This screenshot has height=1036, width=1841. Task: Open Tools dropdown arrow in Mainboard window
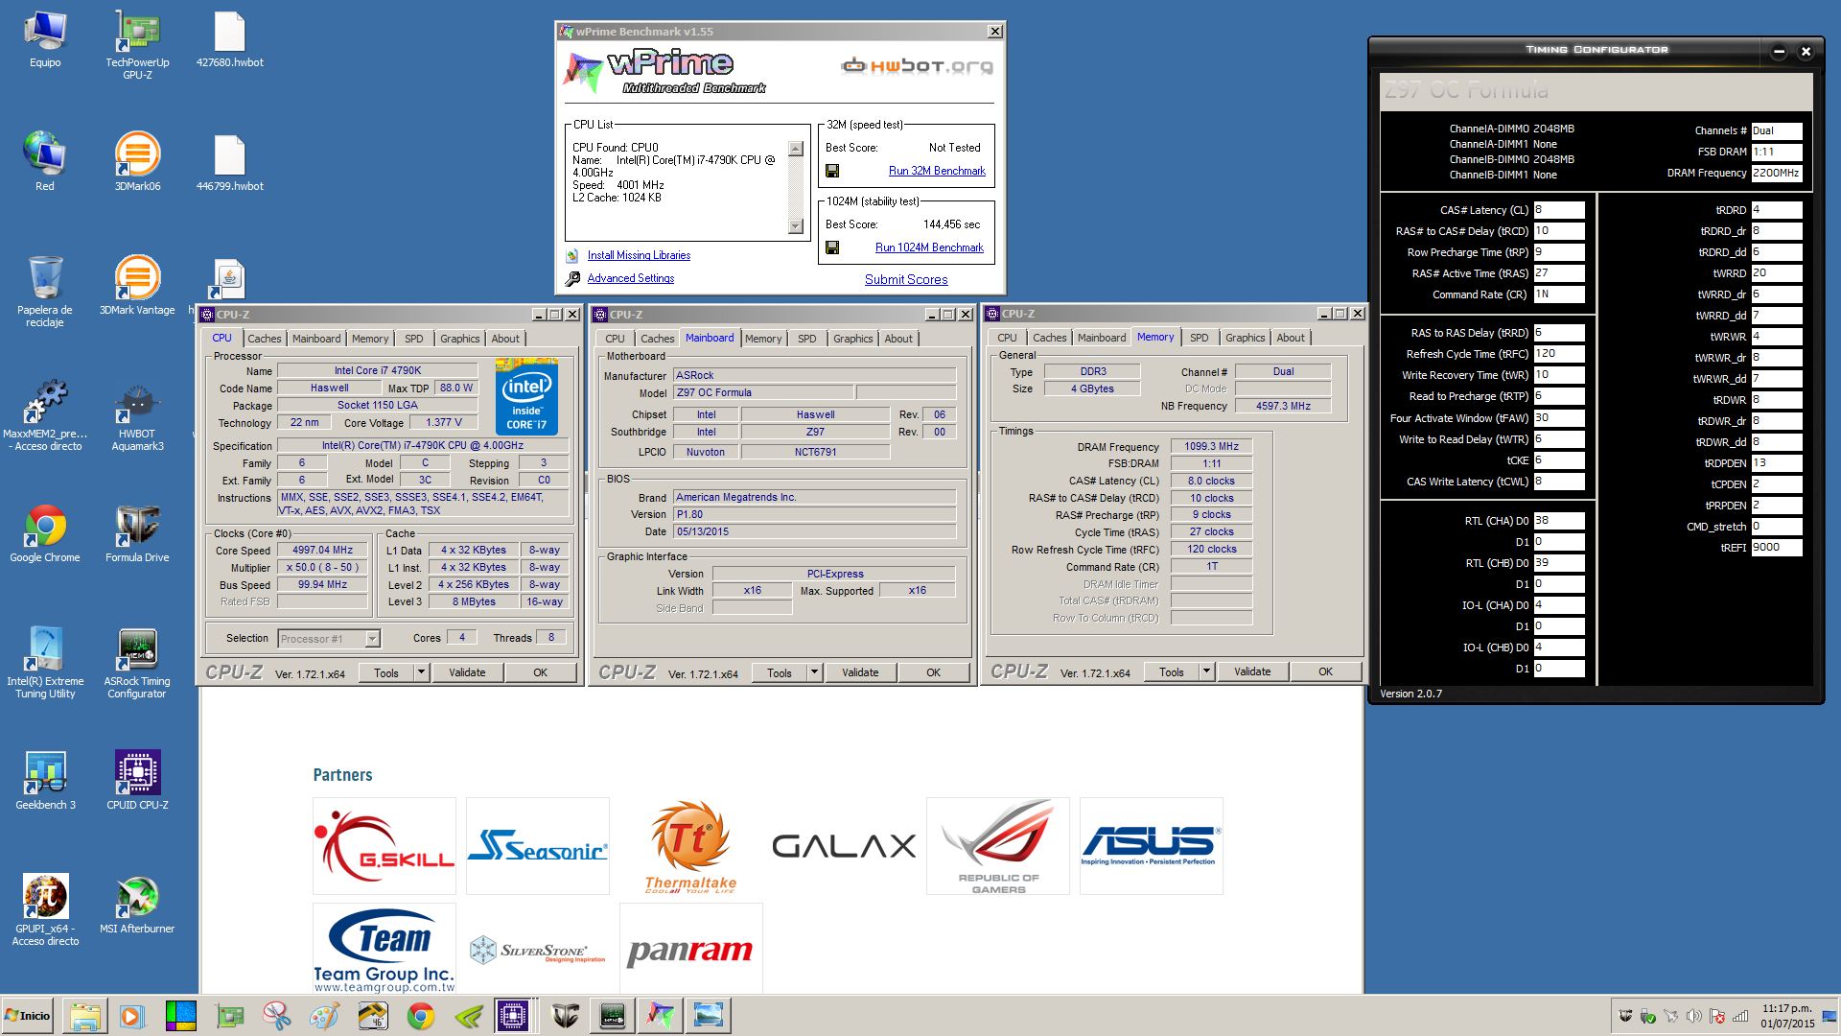click(x=814, y=672)
